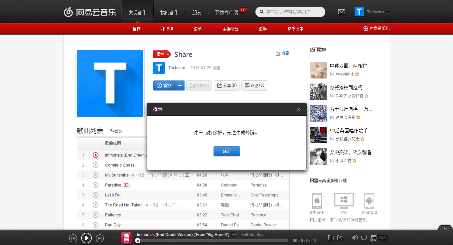This screenshot has width=453, height=245.
Task: Click the iPhone download icon
Action: [317, 201]
